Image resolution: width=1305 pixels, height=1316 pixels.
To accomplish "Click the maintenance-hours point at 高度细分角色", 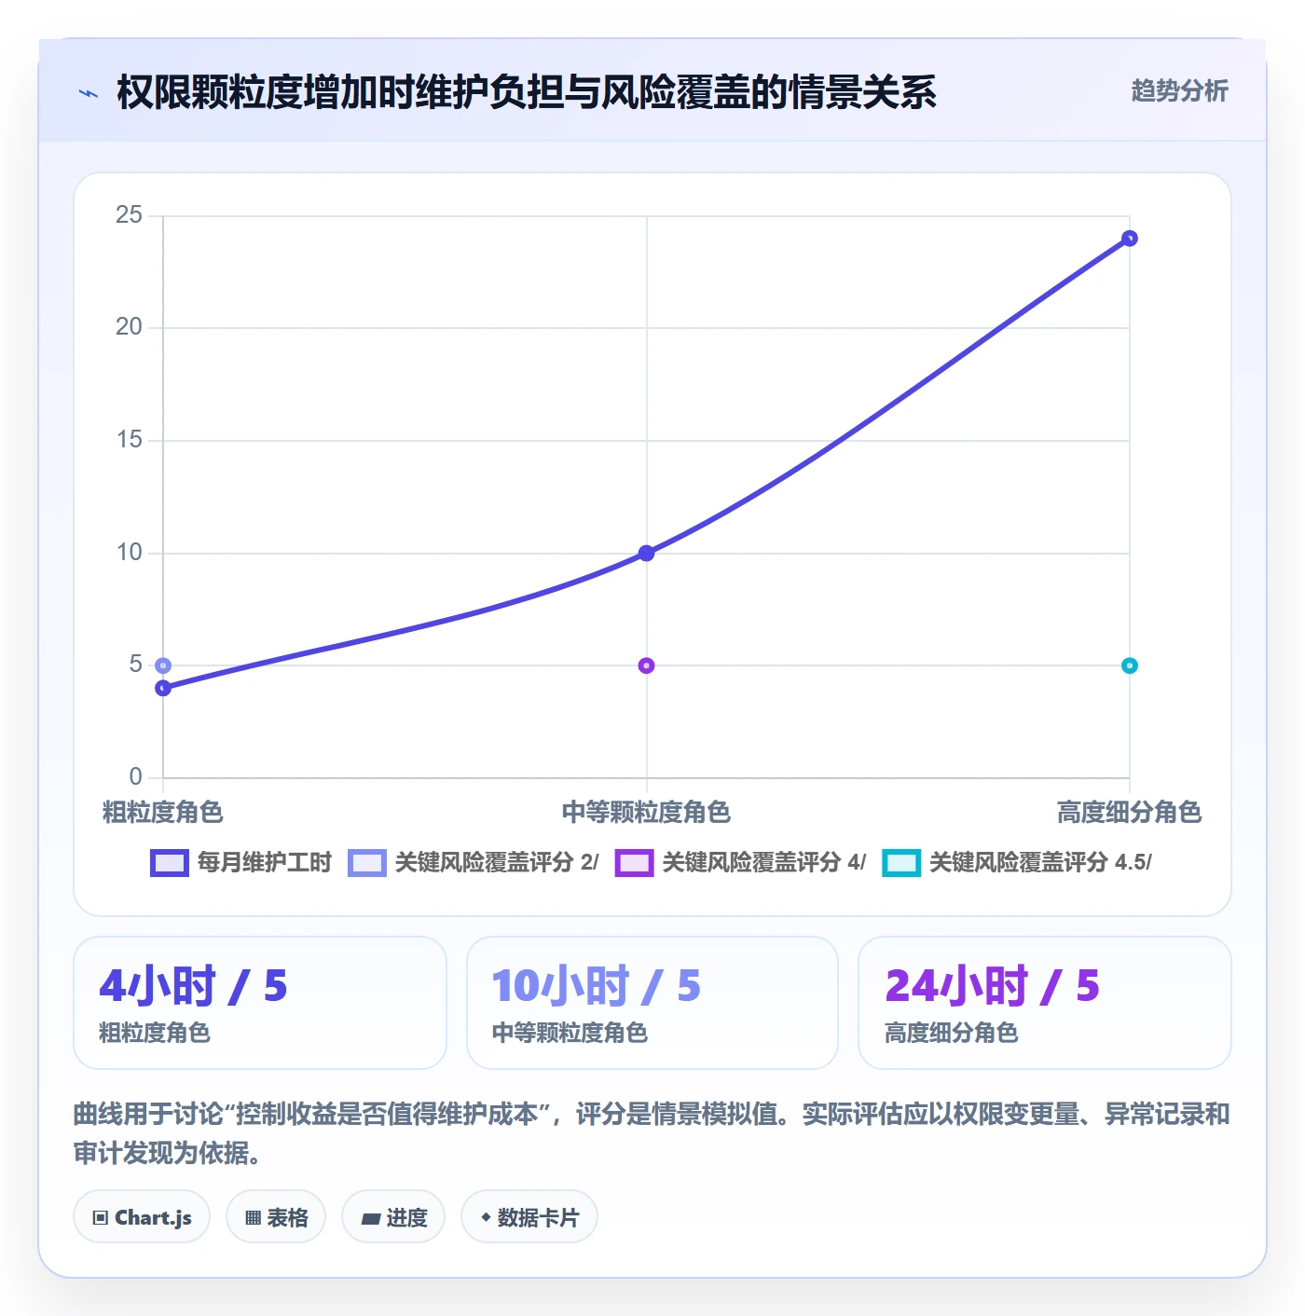I will [1129, 239].
